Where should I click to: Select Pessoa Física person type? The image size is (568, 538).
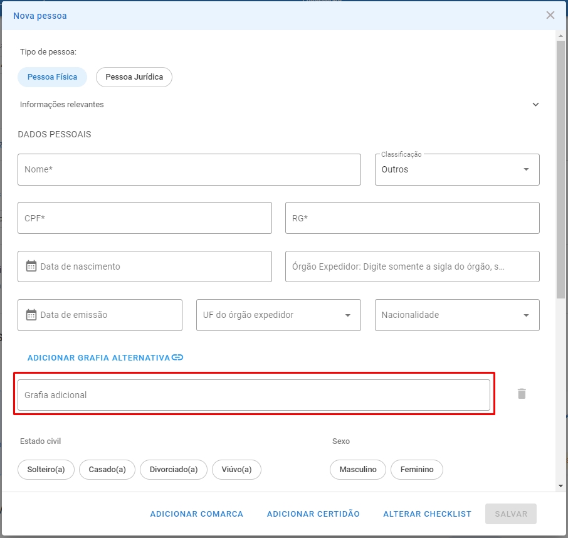point(52,77)
